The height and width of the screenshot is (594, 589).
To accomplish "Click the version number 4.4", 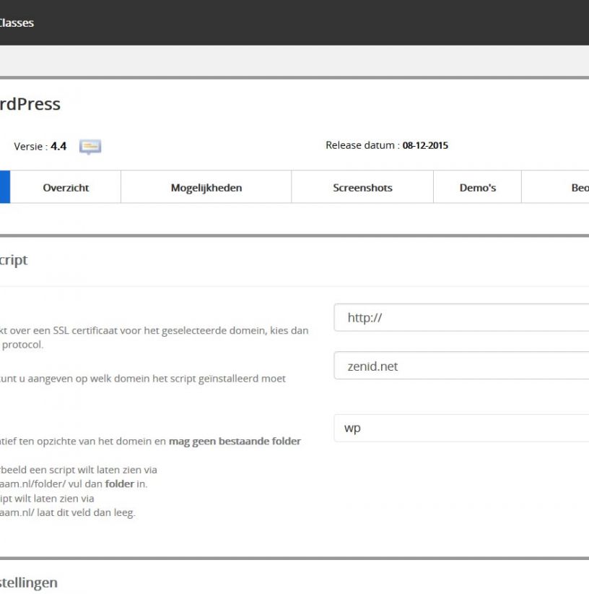I will (x=58, y=146).
